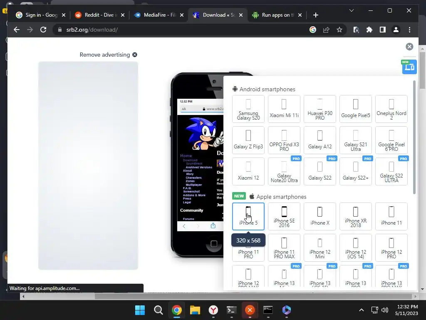Open the Extensions puzzle menu
The width and height of the screenshot is (426, 320).
pyautogui.click(x=369, y=30)
